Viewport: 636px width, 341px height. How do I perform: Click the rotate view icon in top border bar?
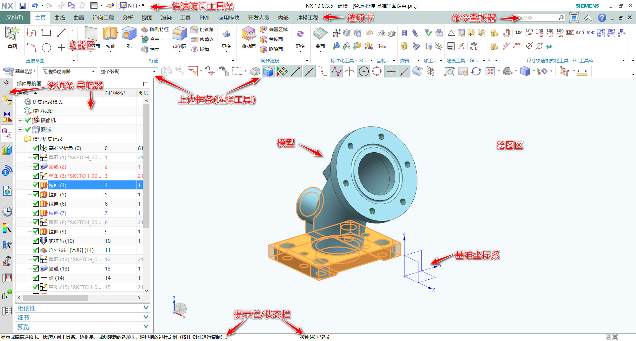tap(476, 71)
